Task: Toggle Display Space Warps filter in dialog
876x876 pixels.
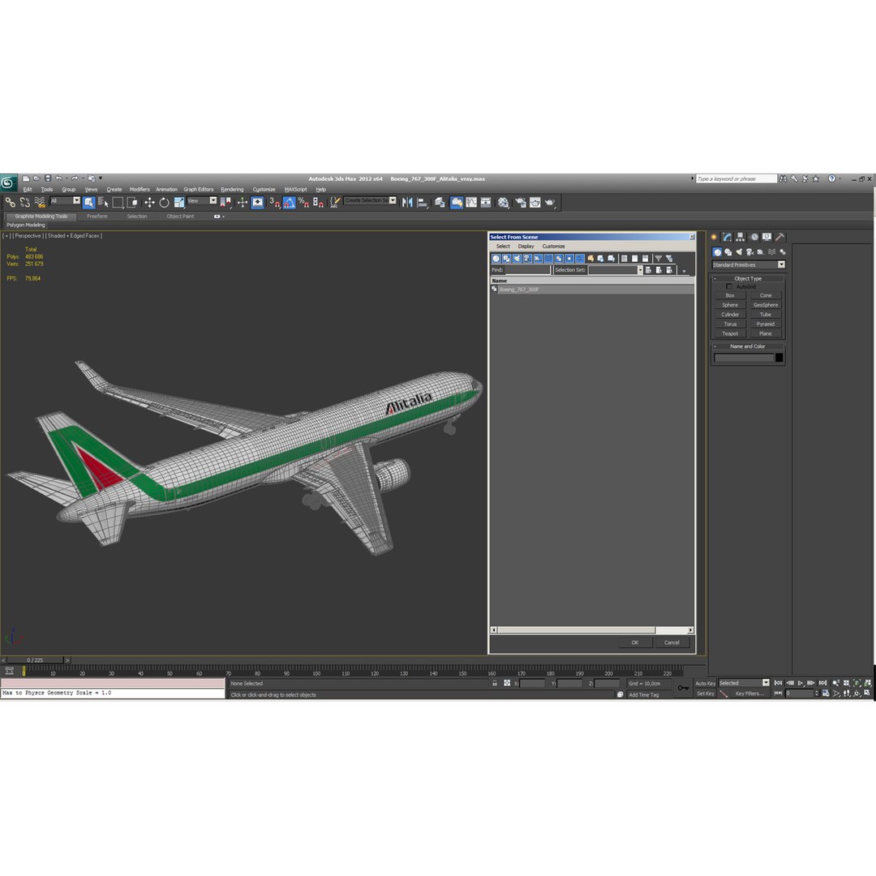Action: point(548,259)
